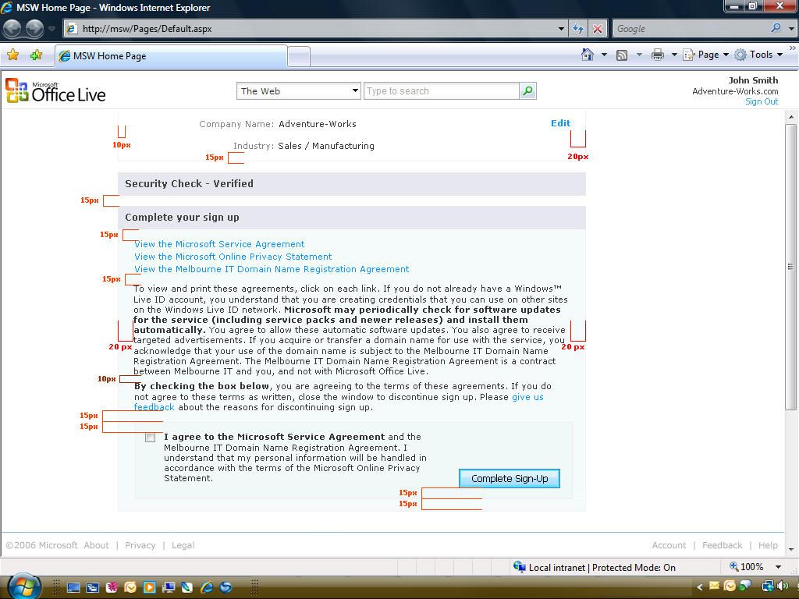The height and width of the screenshot is (599, 799).
Task: Click the Help footer link
Action: click(768, 545)
